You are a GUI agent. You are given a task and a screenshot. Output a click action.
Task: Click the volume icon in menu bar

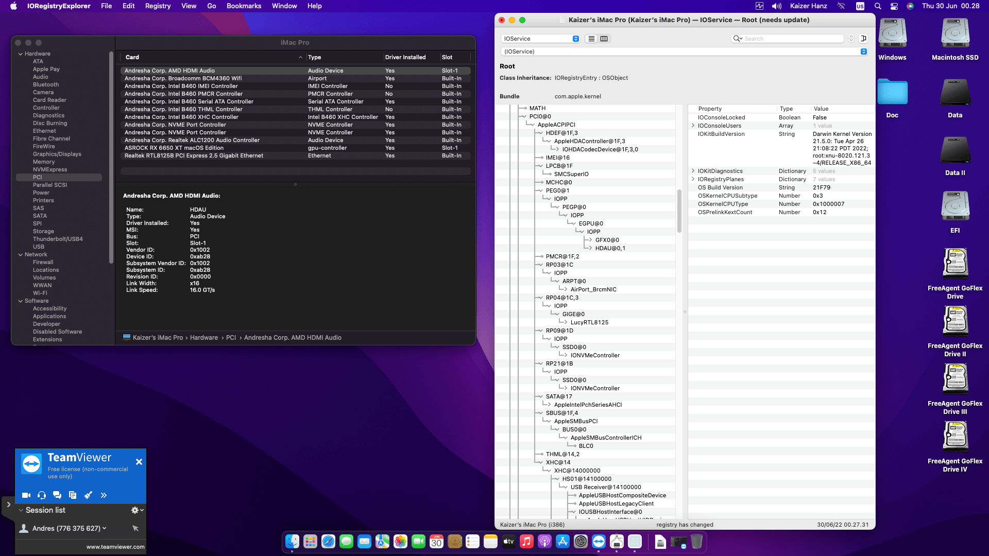777,6
